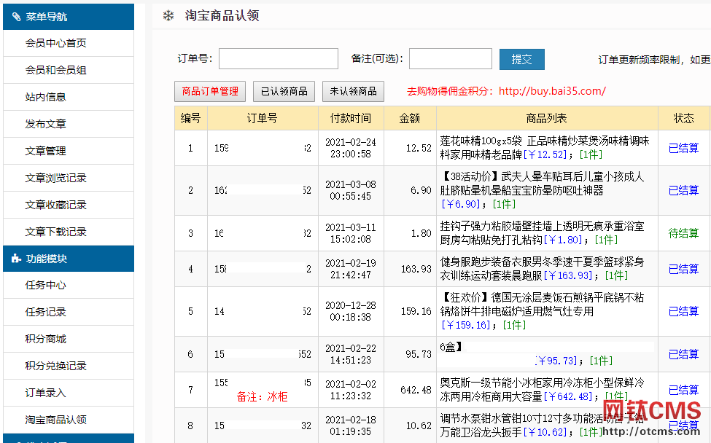This screenshot has width=711, height=443.
Task: Click 已结算 status in row 1
Action: pos(683,148)
